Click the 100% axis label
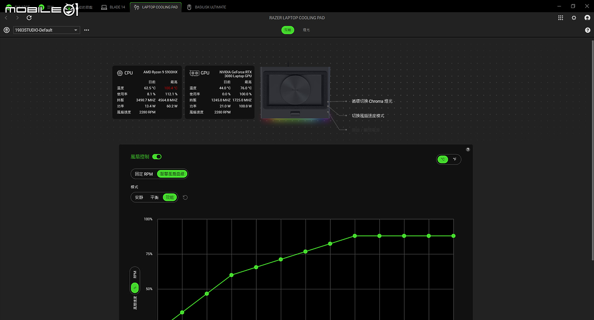 pos(148,219)
